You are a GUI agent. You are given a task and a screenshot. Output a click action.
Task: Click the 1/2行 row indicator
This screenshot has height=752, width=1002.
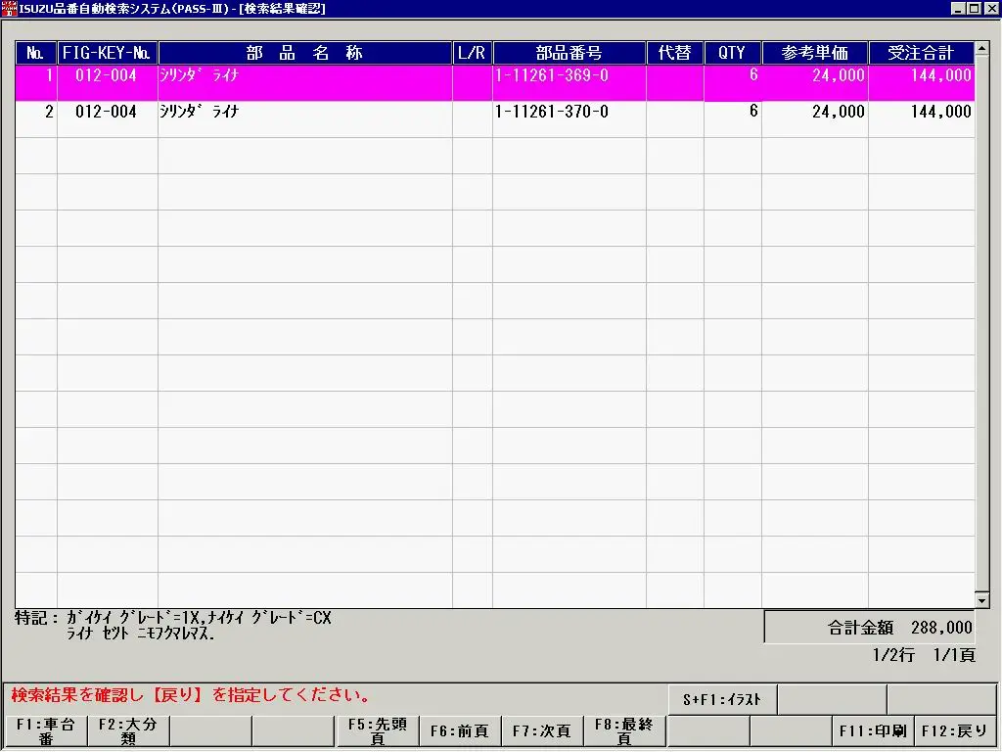(x=892, y=655)
